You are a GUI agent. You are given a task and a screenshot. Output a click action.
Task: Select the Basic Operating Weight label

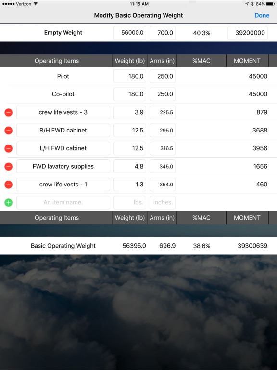pos(63,246)
